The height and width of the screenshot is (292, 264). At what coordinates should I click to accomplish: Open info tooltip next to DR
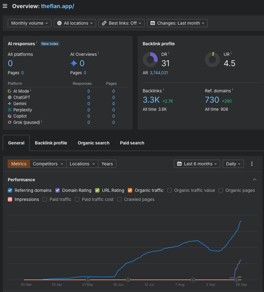coord(169,53)
